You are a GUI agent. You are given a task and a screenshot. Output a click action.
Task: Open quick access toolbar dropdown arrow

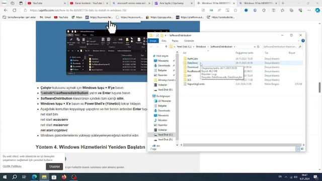pyautogui.click(x=166, y=35)
